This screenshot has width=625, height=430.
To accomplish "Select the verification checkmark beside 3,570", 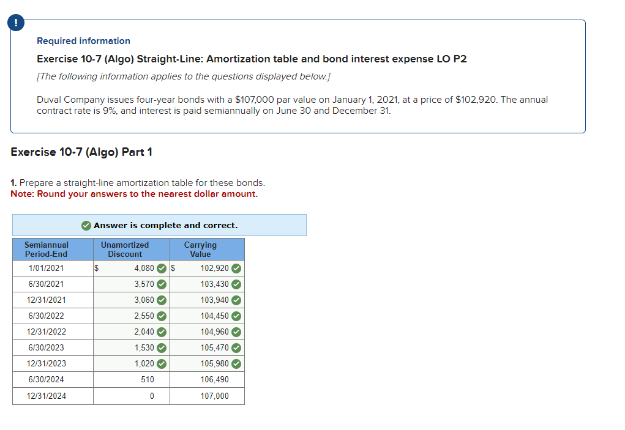I will [x=160, y=284].
